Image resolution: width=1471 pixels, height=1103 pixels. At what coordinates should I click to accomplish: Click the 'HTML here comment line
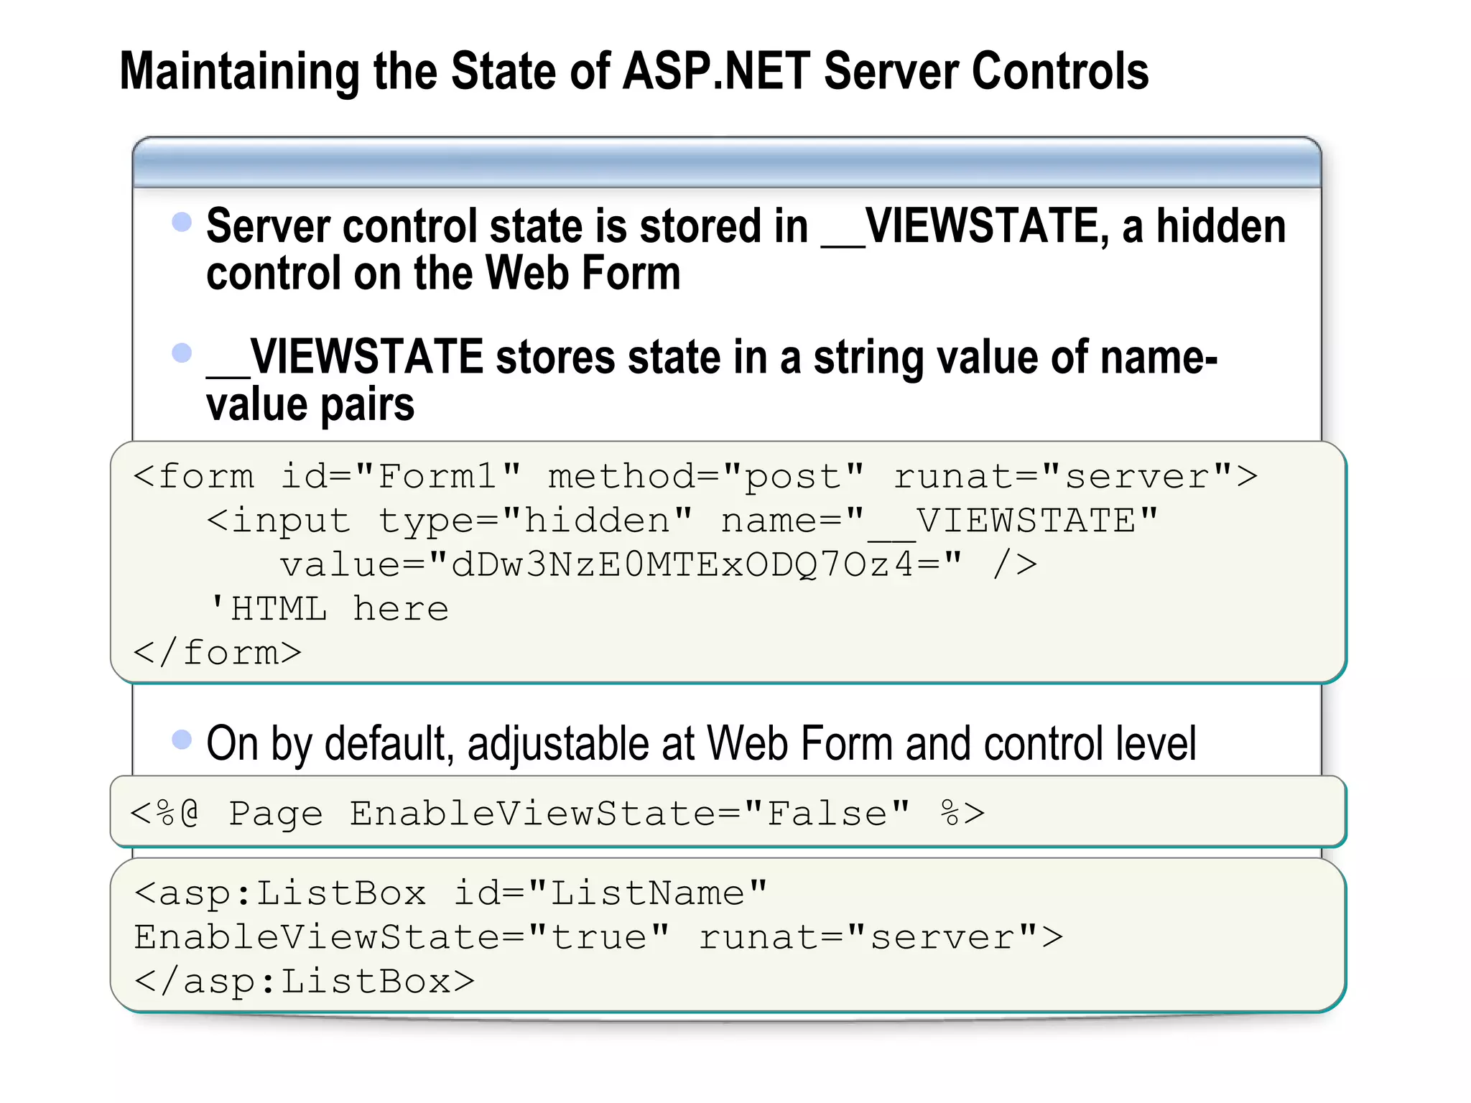point(328,609)
